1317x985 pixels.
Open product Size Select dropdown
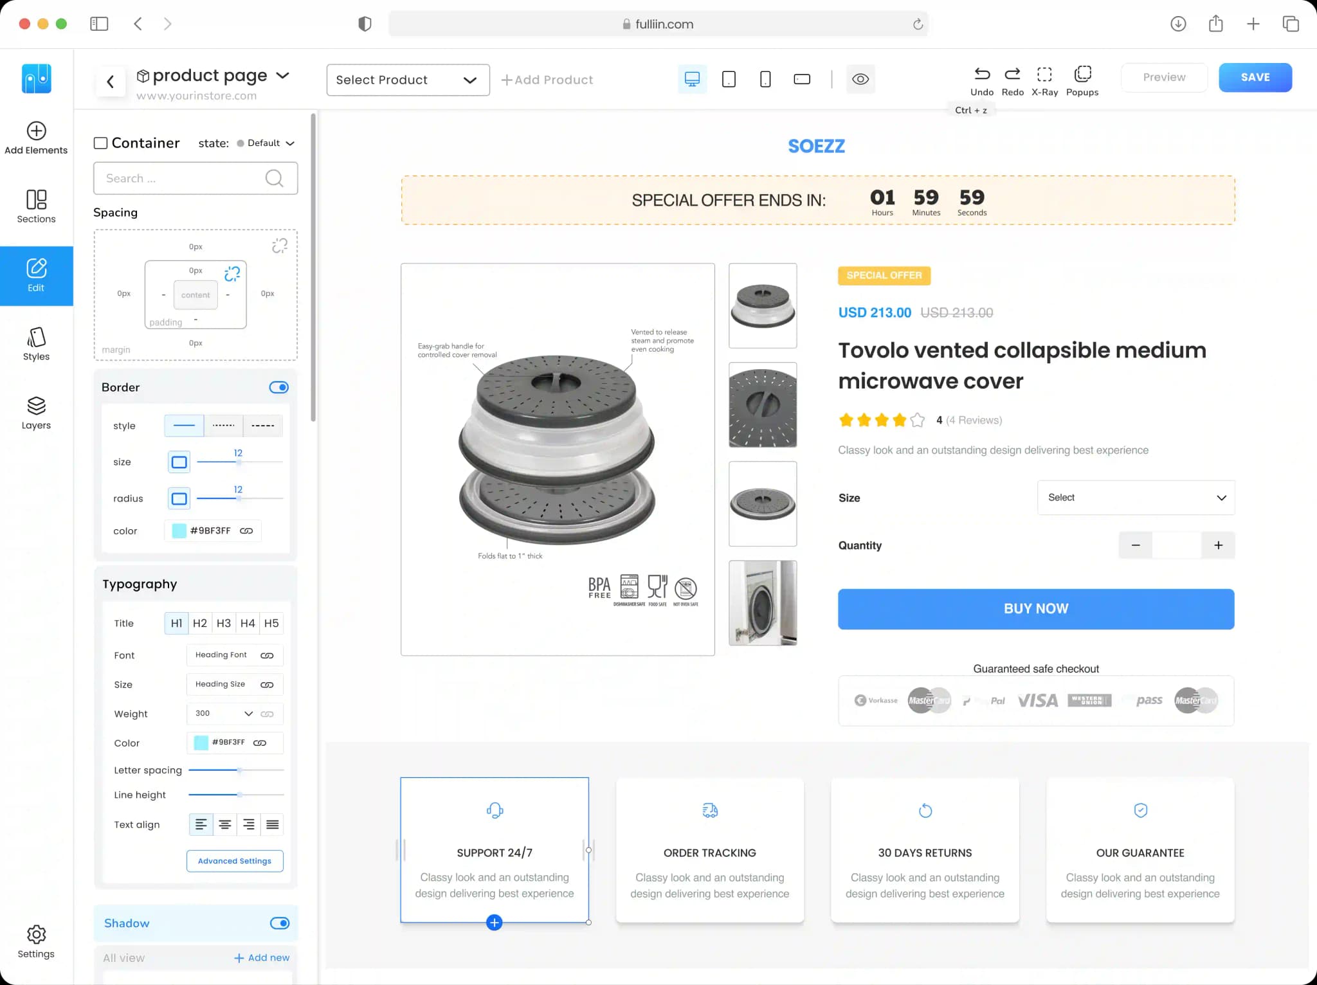coord(1136,498)
